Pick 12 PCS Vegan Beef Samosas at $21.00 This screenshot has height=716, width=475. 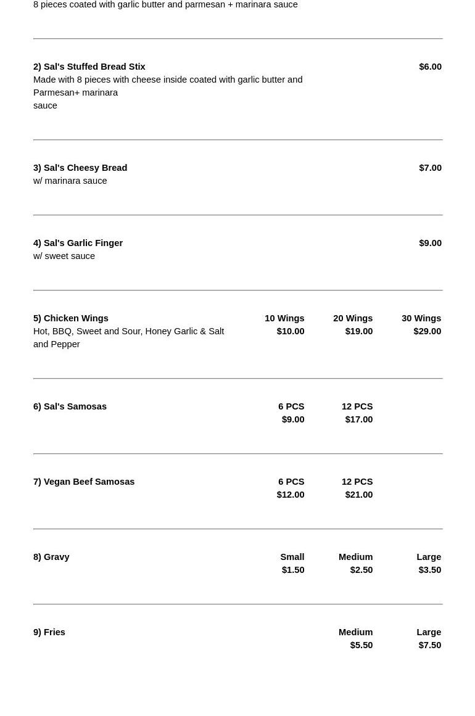358,488
